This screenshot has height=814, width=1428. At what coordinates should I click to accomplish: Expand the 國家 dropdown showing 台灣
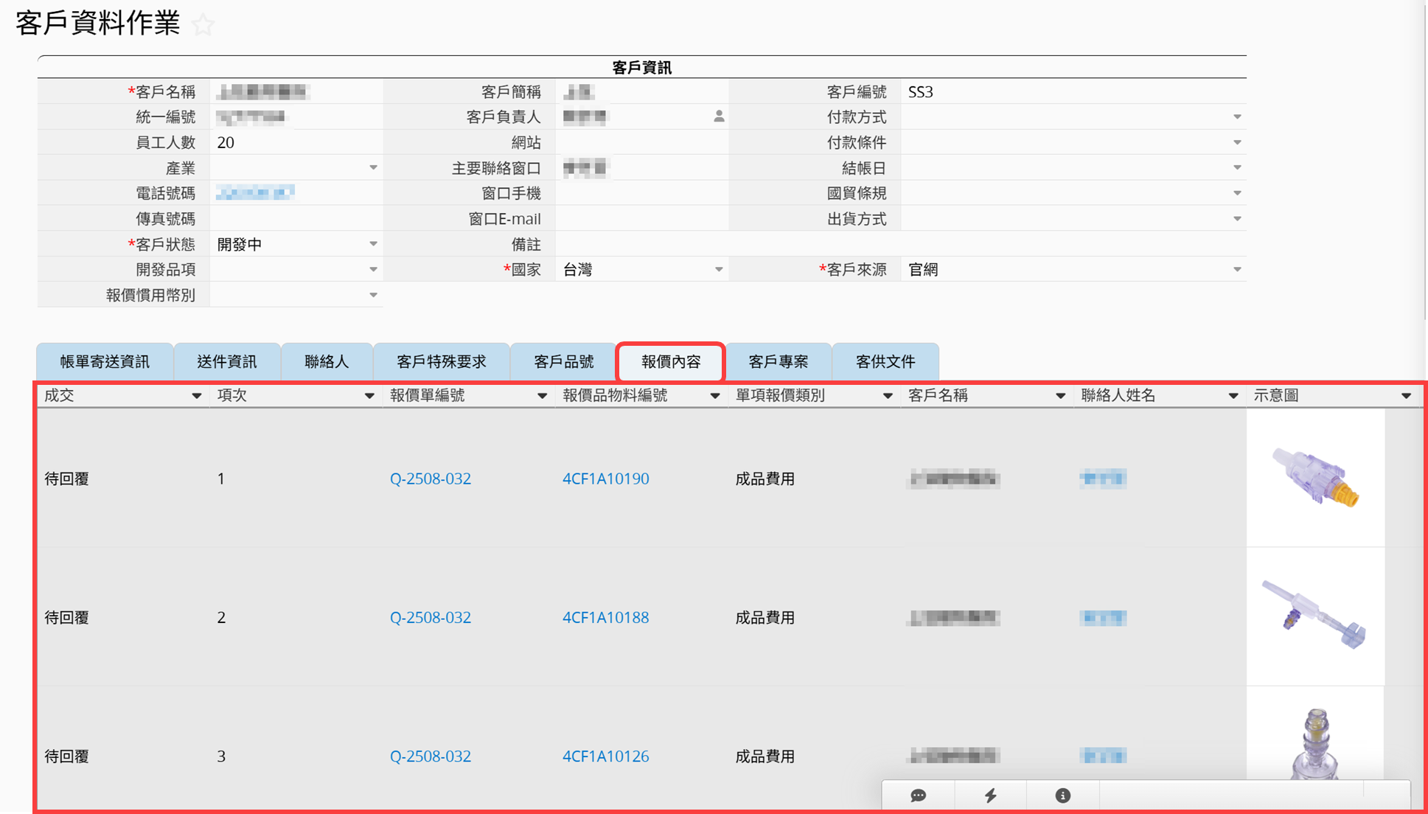point(718,270)
